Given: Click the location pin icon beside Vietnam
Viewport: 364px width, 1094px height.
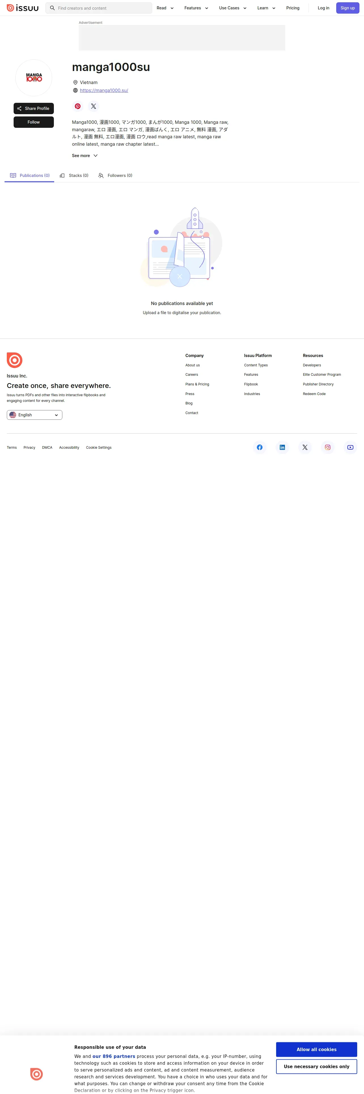Looking at the screenshot, I should pyautogui.click(x=75, y=82).
